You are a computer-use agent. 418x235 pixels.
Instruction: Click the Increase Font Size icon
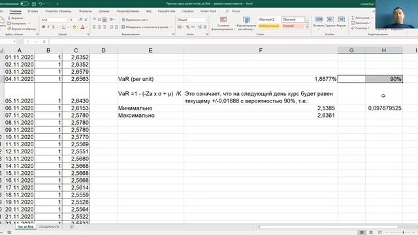(x=81, y=20)
